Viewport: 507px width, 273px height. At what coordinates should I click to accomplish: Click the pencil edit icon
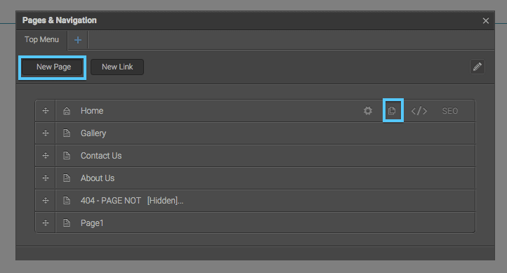point(478,67)
